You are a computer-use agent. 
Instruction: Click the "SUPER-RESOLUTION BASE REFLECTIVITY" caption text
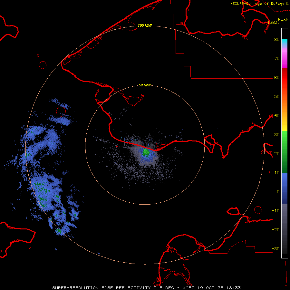[x=101, y=288]
